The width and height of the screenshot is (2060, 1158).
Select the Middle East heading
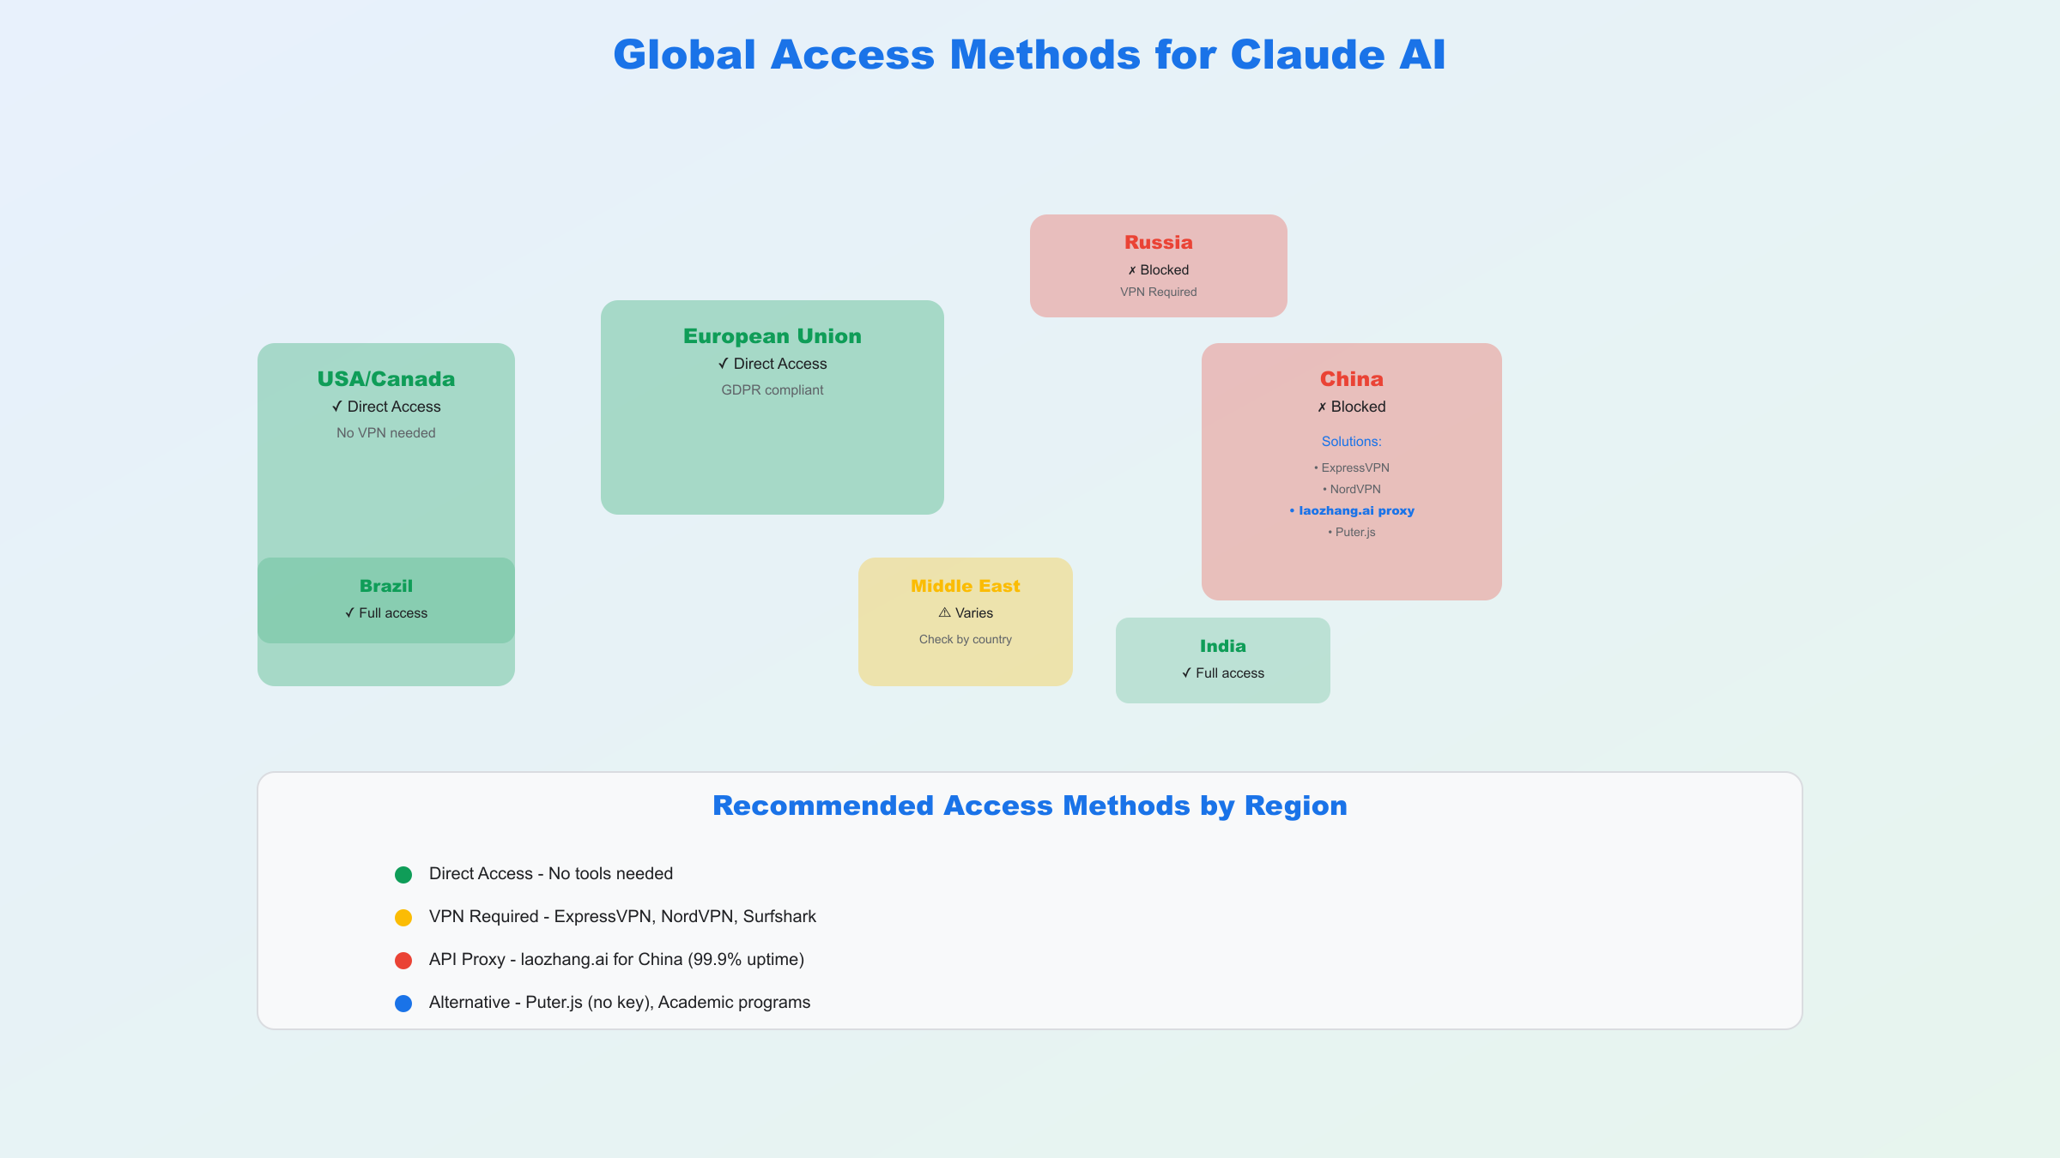pyautogui.click(x=966, y=586)
